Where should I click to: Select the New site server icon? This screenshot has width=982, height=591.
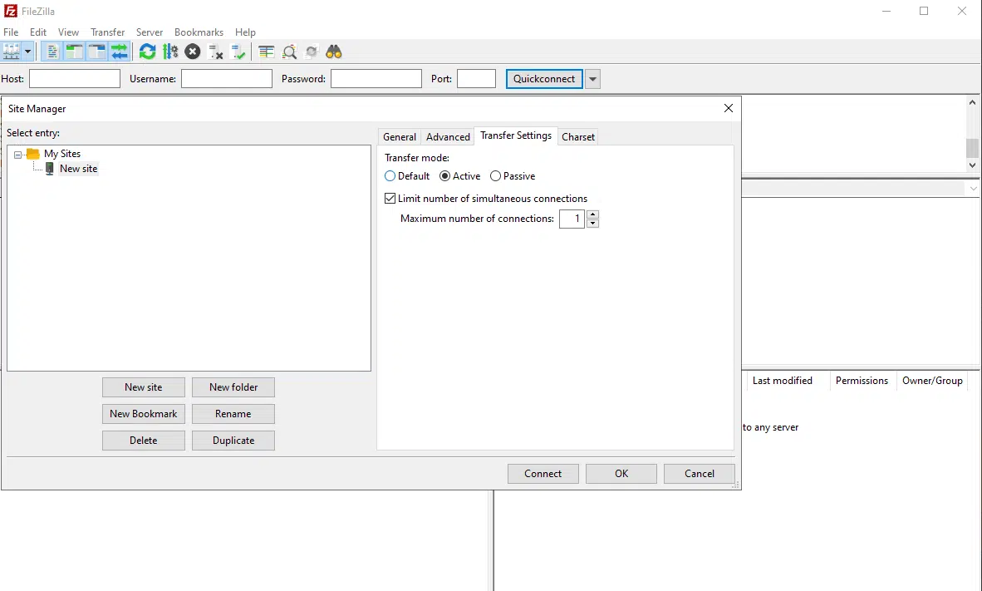tap(50, 169)
